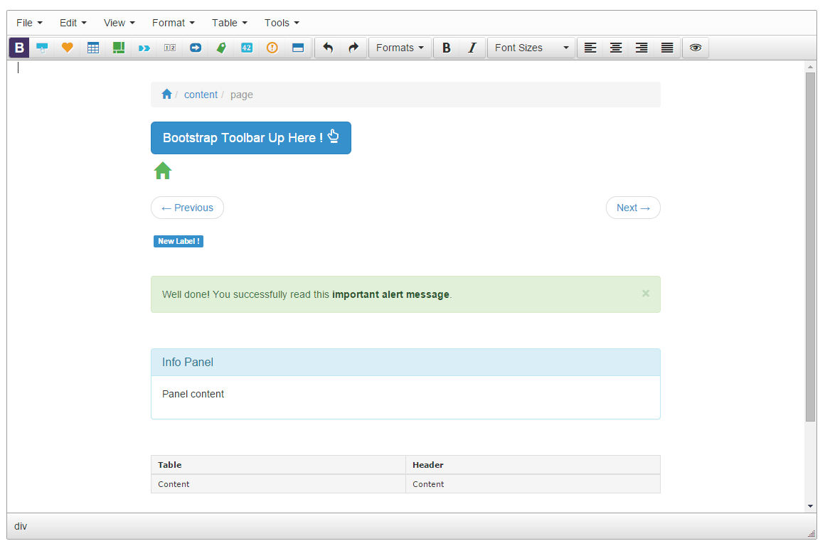Insert an icon with the orange heart tool
Screen dimensions: 825x546
pos(68,48)
